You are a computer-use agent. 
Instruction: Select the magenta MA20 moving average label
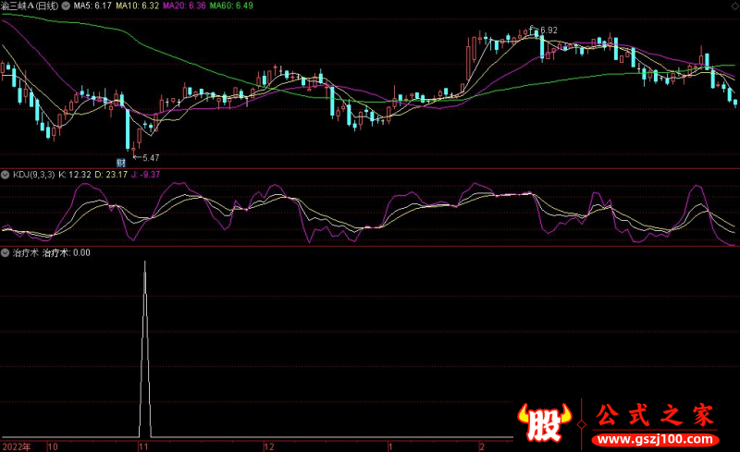click(183, 6)
